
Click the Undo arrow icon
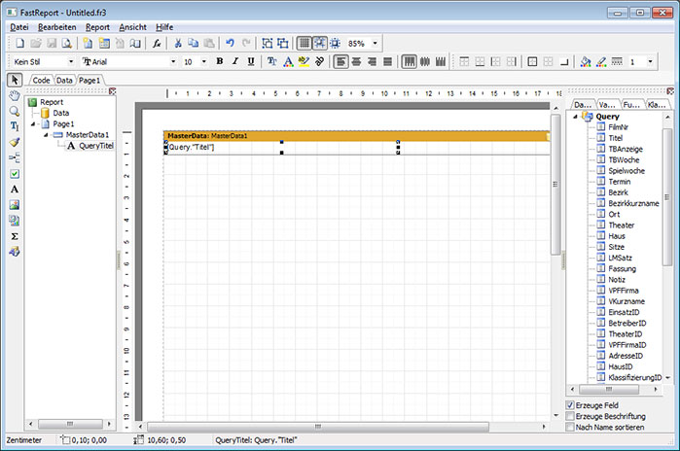(x=230, y=44)
